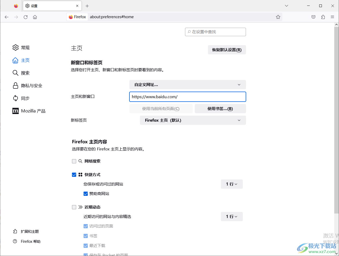Open the 近期动态 row count dropdown

coord(232,217)
